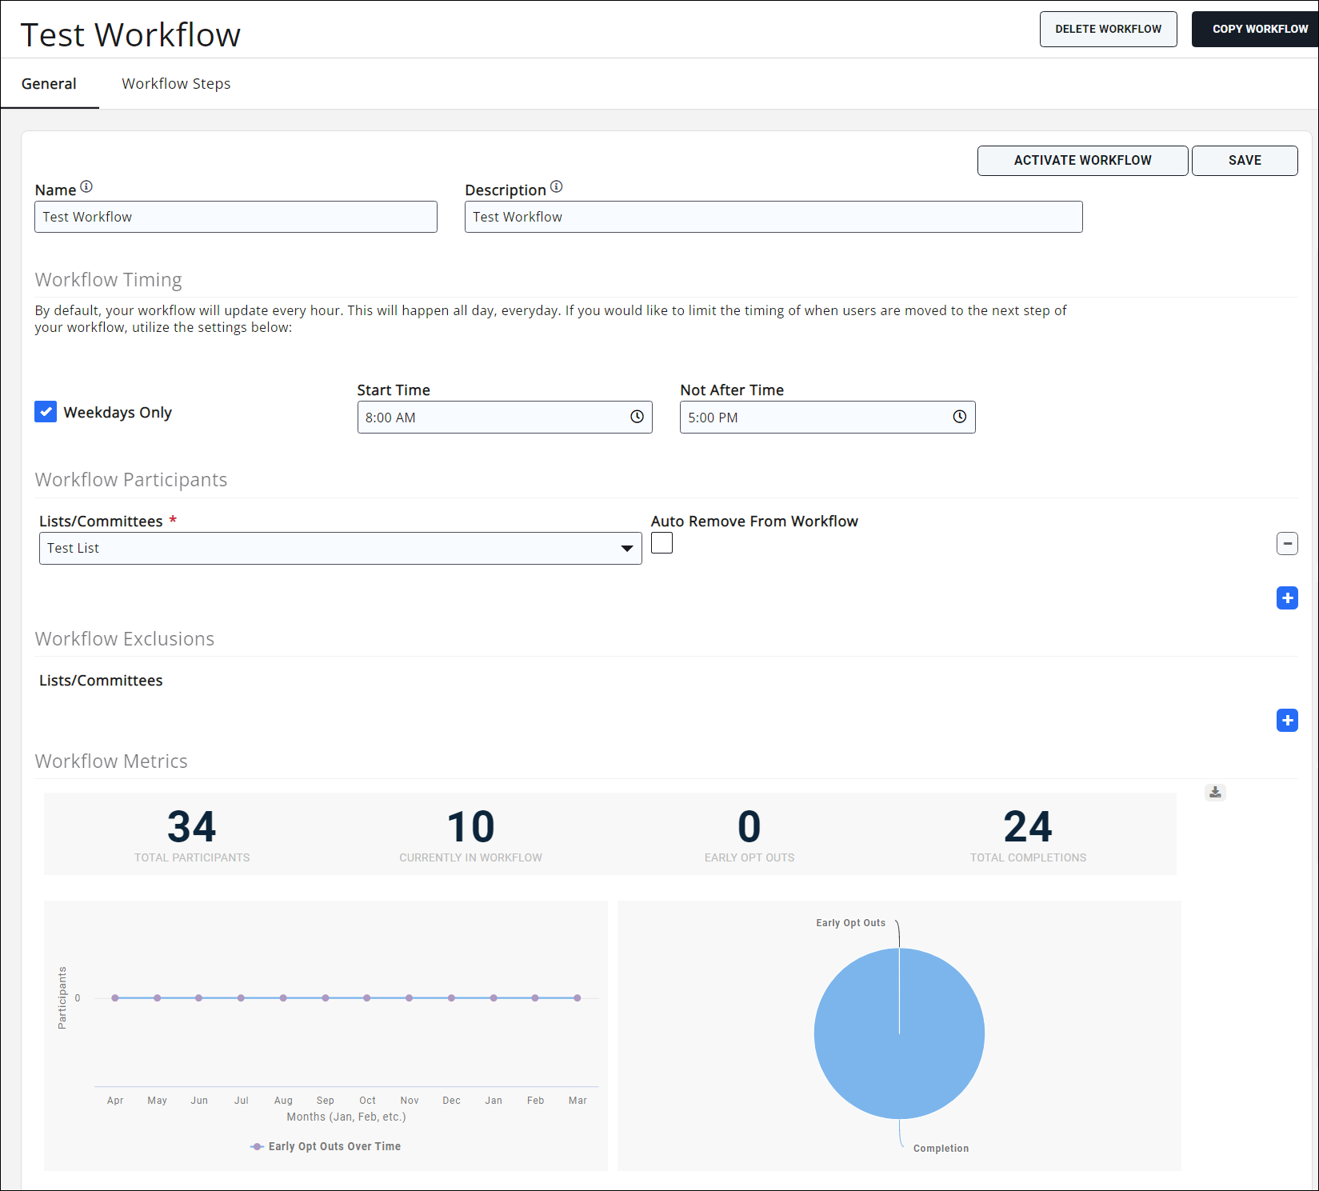The width and height of the screenshot is (1319, 1191).
Task: Click the info icon next to Description
Action: 557,187
